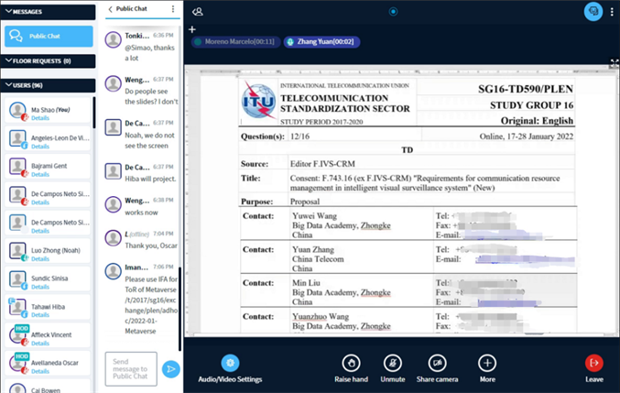Click the chat panel scrollbar
This screenshot has height=393, width=620.
[179, 309]
